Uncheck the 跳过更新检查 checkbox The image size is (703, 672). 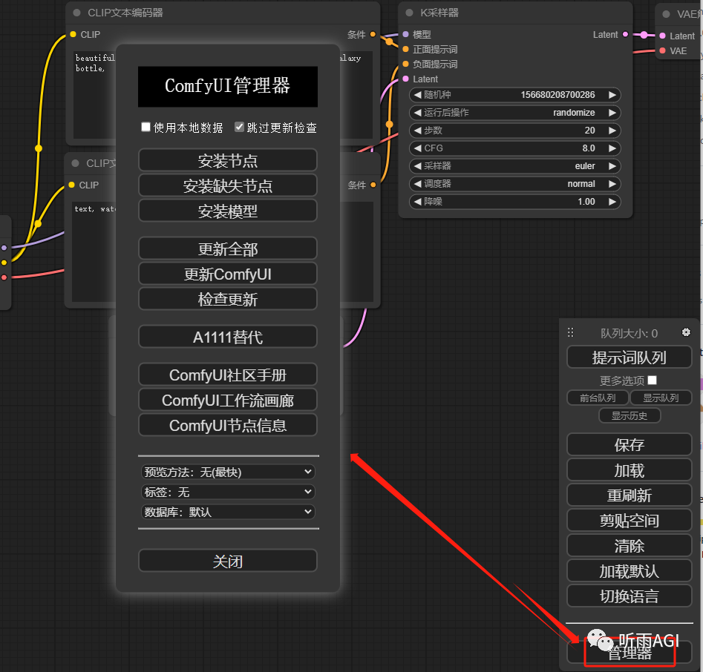coord(240,128)
